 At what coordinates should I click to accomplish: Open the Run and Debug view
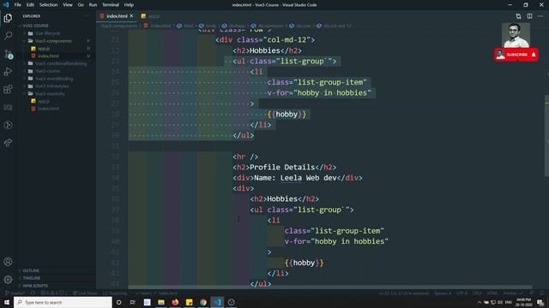tap(8, 72)
